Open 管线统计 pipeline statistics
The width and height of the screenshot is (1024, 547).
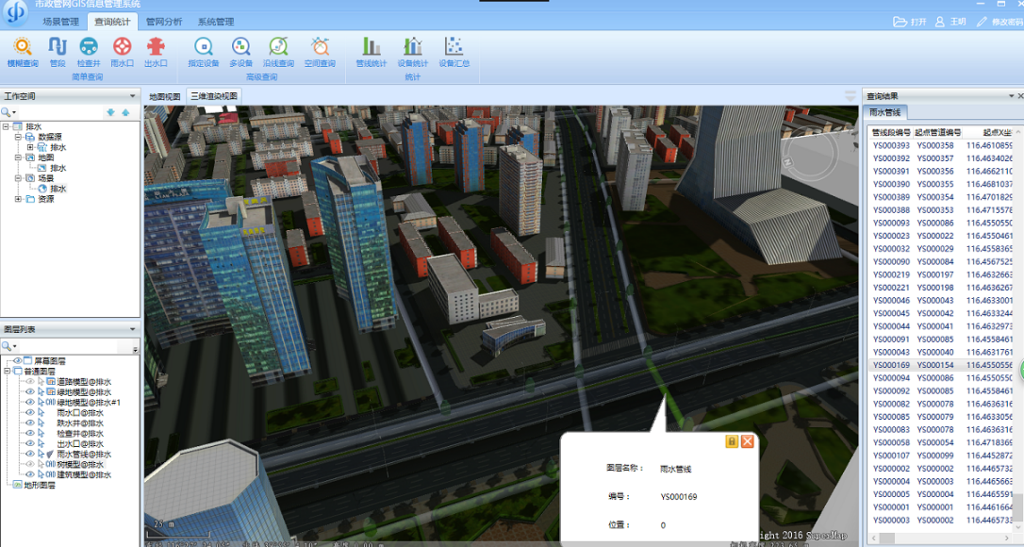pyautogui.click(x=372, y=51)
